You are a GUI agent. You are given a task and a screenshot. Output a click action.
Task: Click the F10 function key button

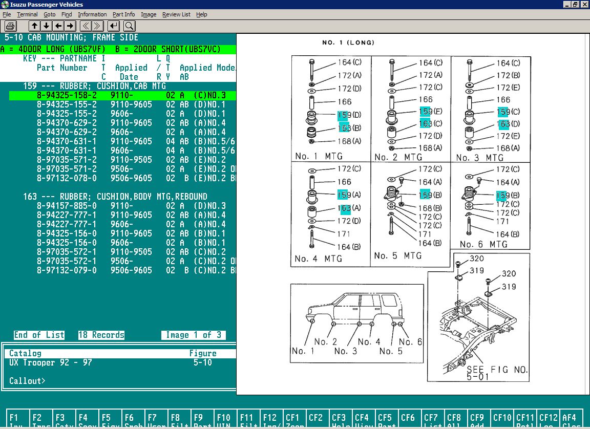click(225, 419)
